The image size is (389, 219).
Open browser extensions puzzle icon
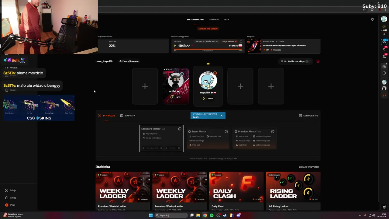pos(372,9)
